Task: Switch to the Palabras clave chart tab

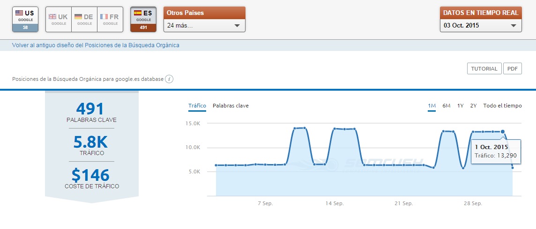Action: click(x=231, y=106)
